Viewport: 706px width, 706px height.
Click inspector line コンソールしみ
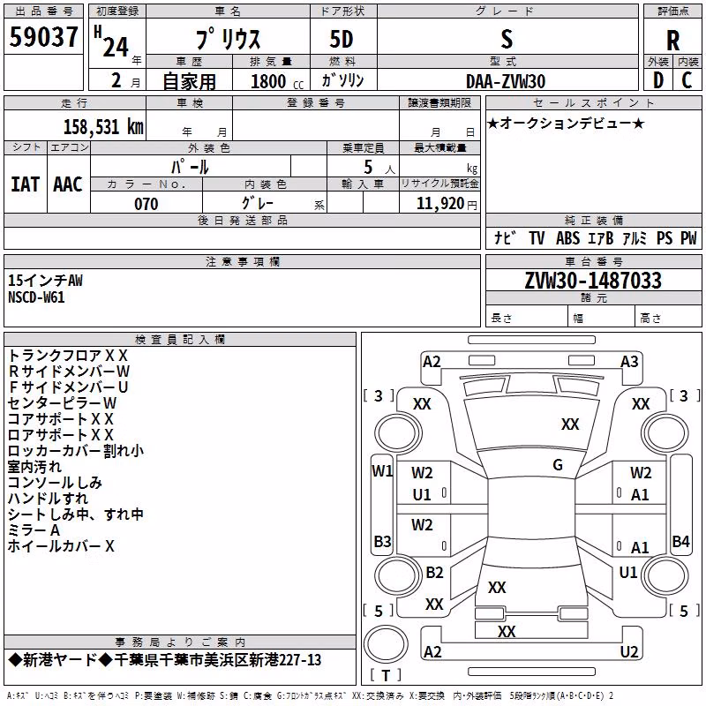click(x=55, y=483)
